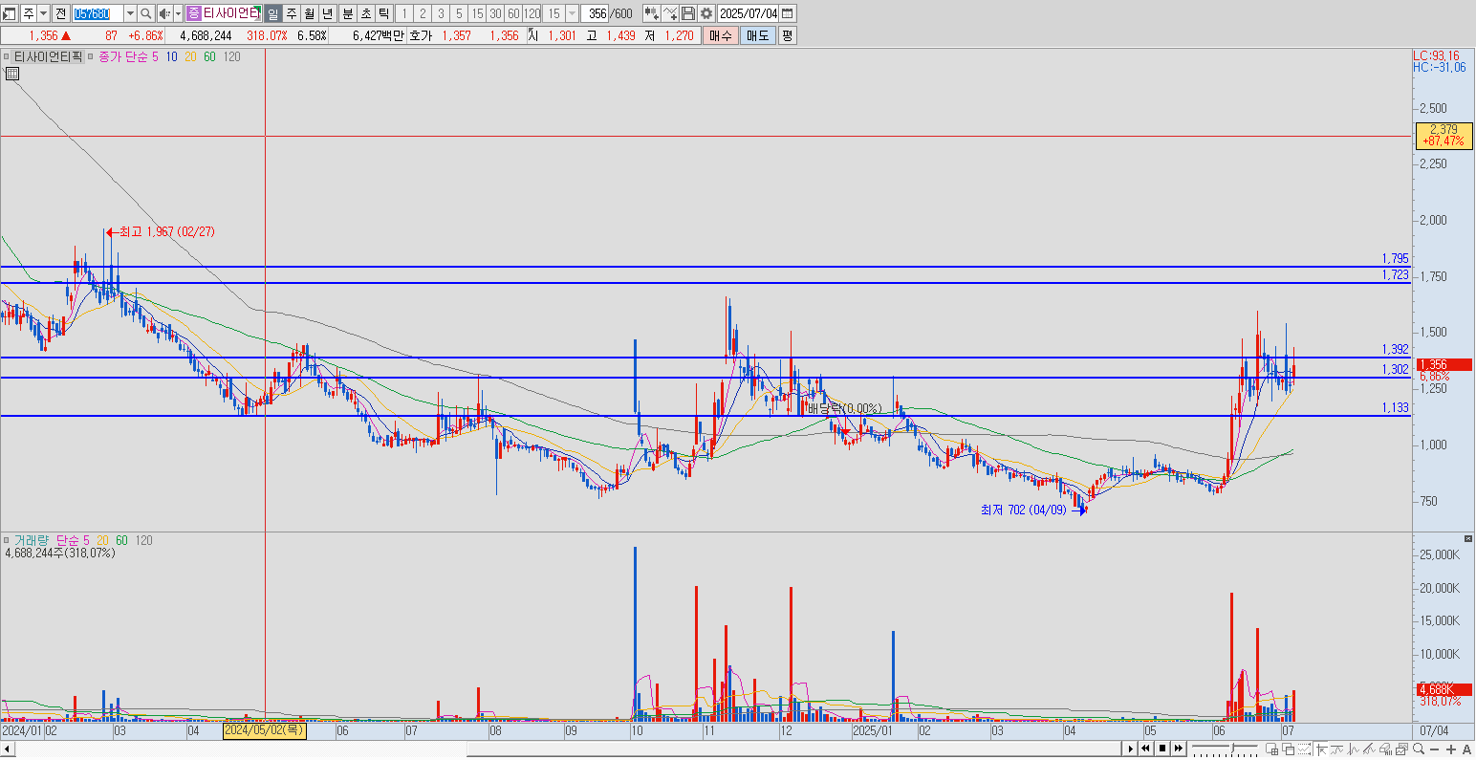Viewport: 1476px width, 760px height.
Task: Click the grid icon under the chart legend
Action: 11,74
